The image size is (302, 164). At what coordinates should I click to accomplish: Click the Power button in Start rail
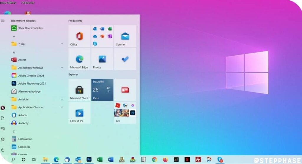point(3,150)
